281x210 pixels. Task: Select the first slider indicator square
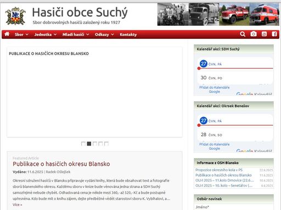tap(83, 144)
